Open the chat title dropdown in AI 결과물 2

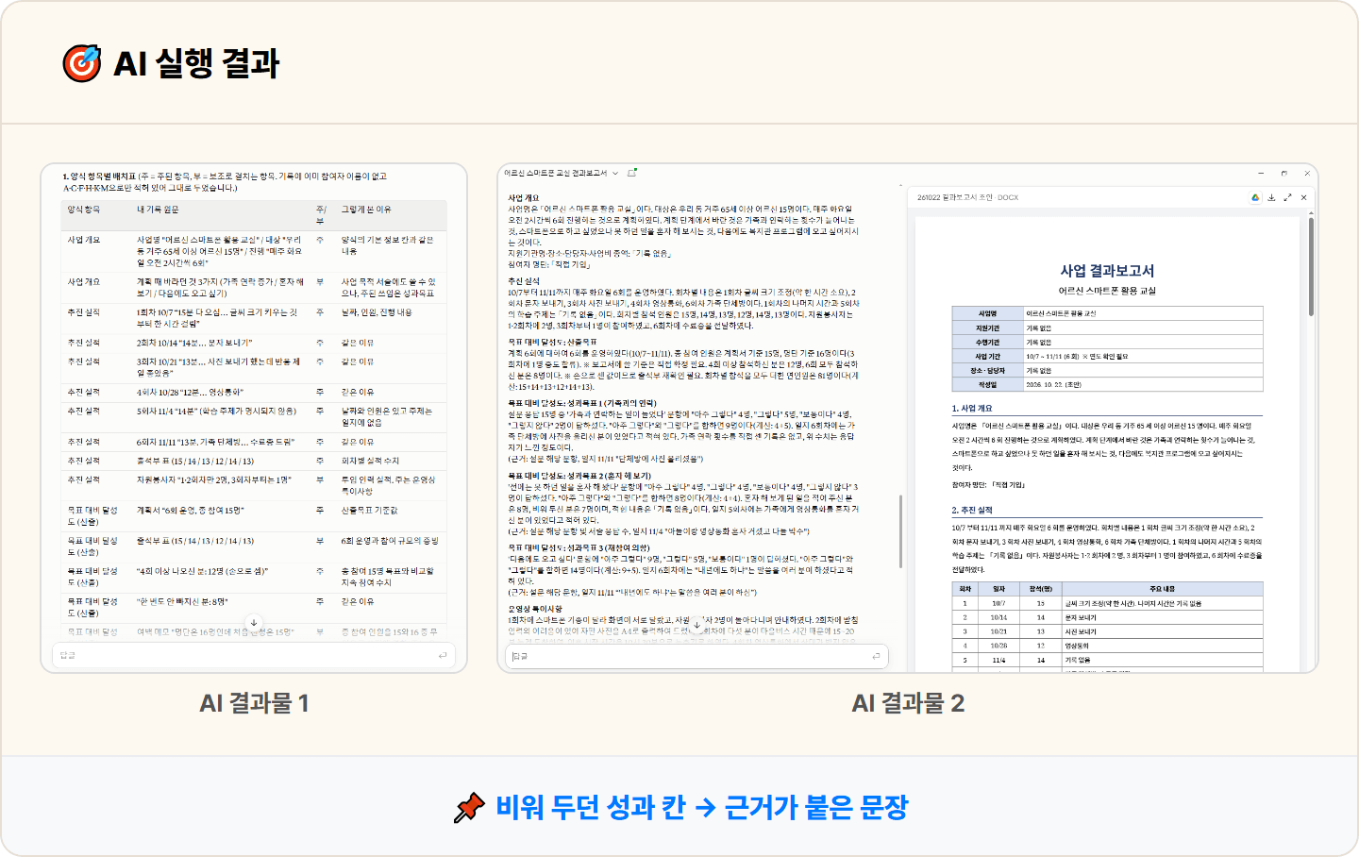(615, 174)
